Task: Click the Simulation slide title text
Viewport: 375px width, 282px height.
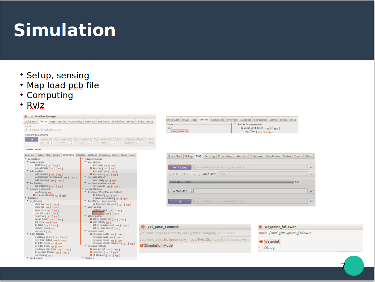Action: tap(64, 30)
